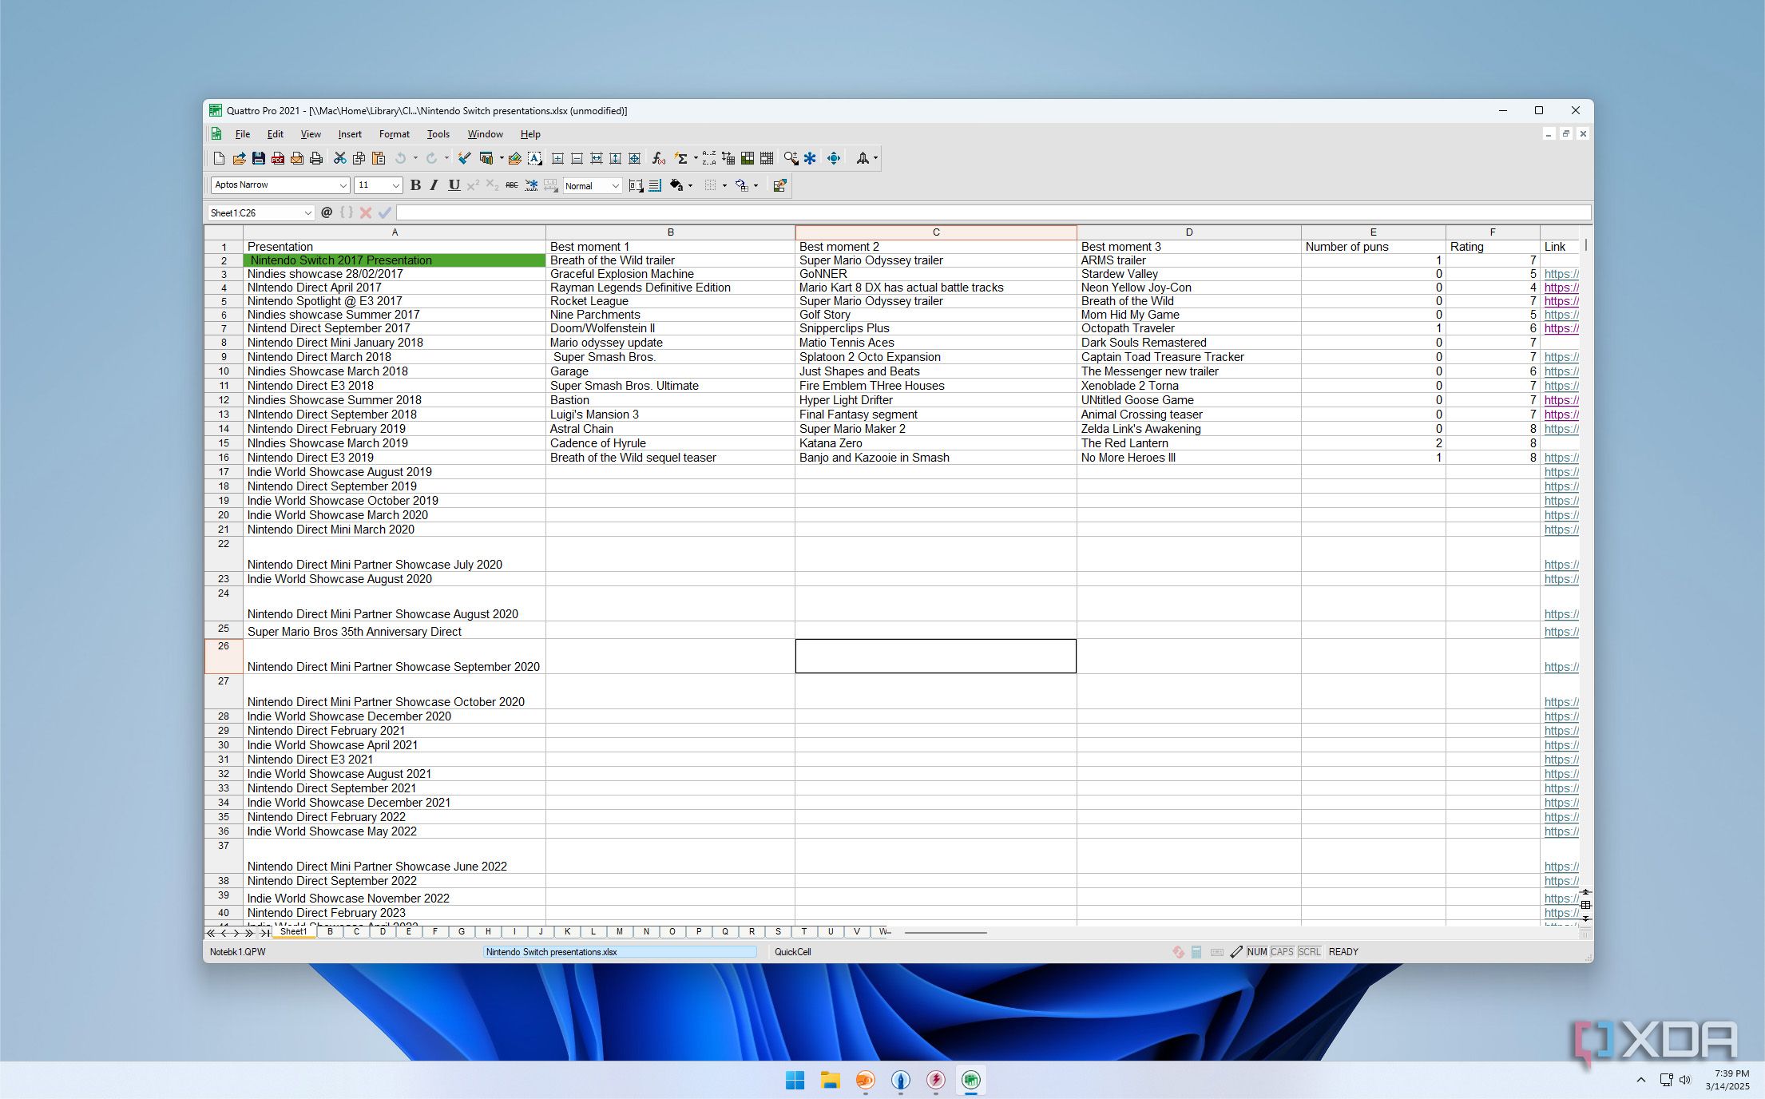Open the Sheet1:C26 cell reference dropdown
This screenshot has width=1765, height=1099.
[307, 213]
